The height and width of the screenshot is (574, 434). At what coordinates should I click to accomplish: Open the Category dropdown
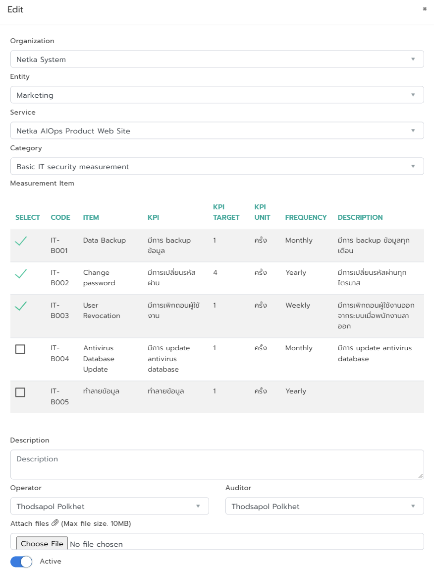coord(217,166)
